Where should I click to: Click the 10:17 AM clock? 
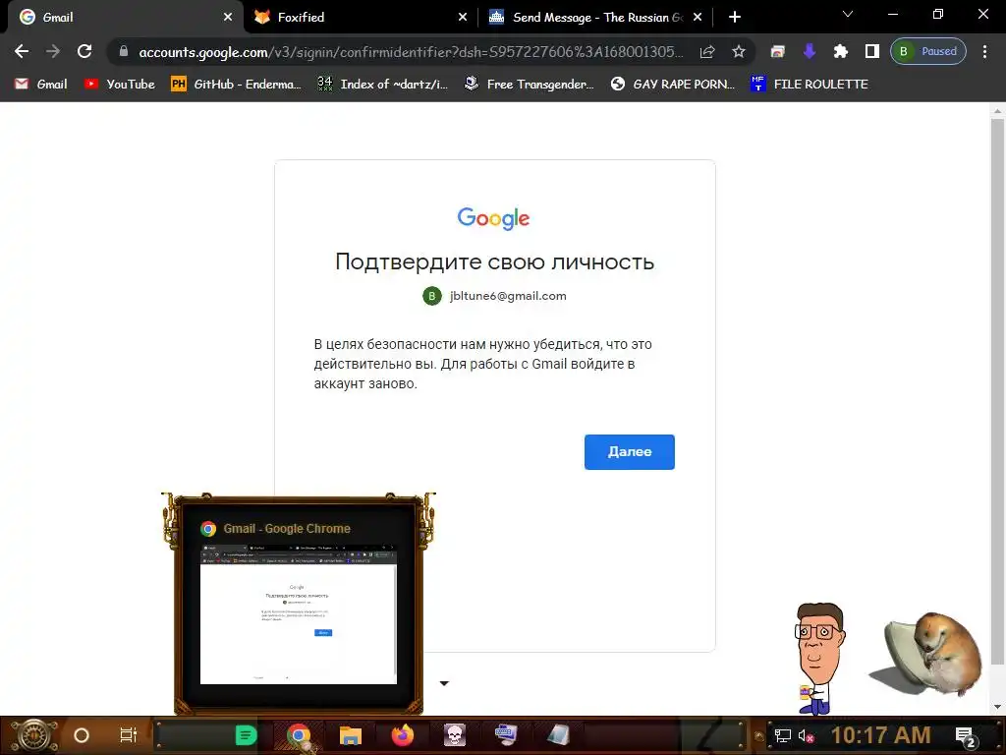880,735
